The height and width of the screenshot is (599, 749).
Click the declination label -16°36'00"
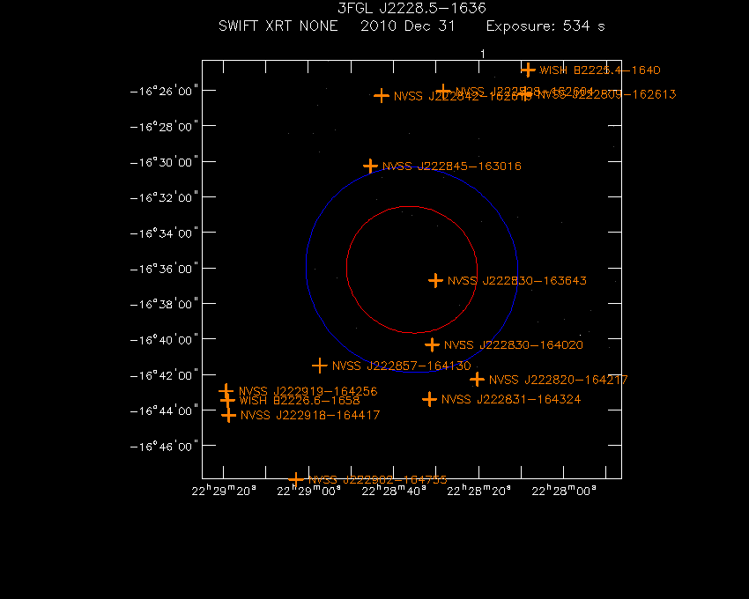click(164, 269)
